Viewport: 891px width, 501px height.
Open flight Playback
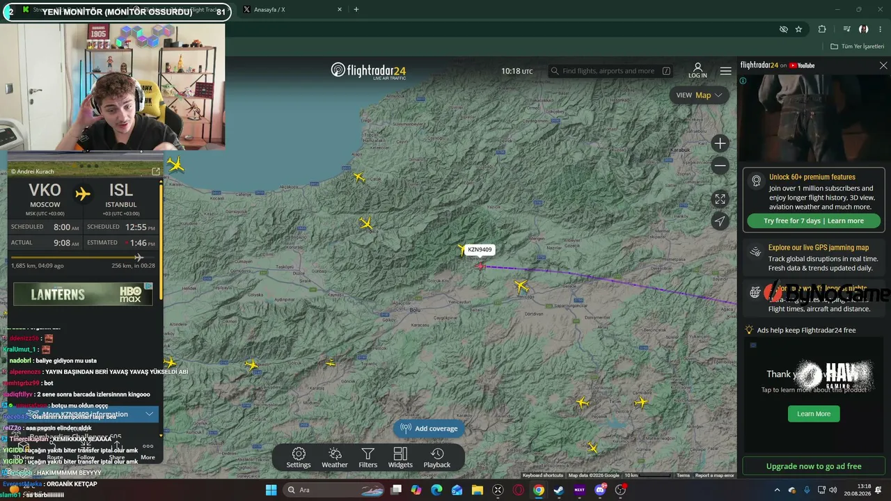pyautogui.click(x=437, y=458)
